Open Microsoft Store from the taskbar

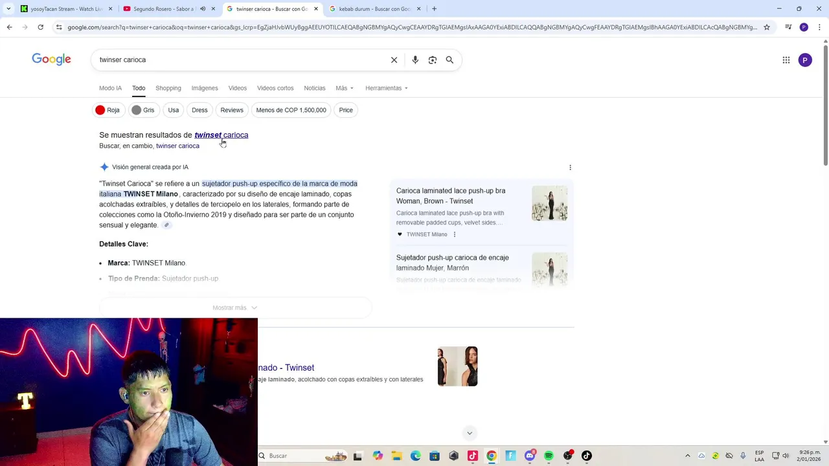[435, 456]
